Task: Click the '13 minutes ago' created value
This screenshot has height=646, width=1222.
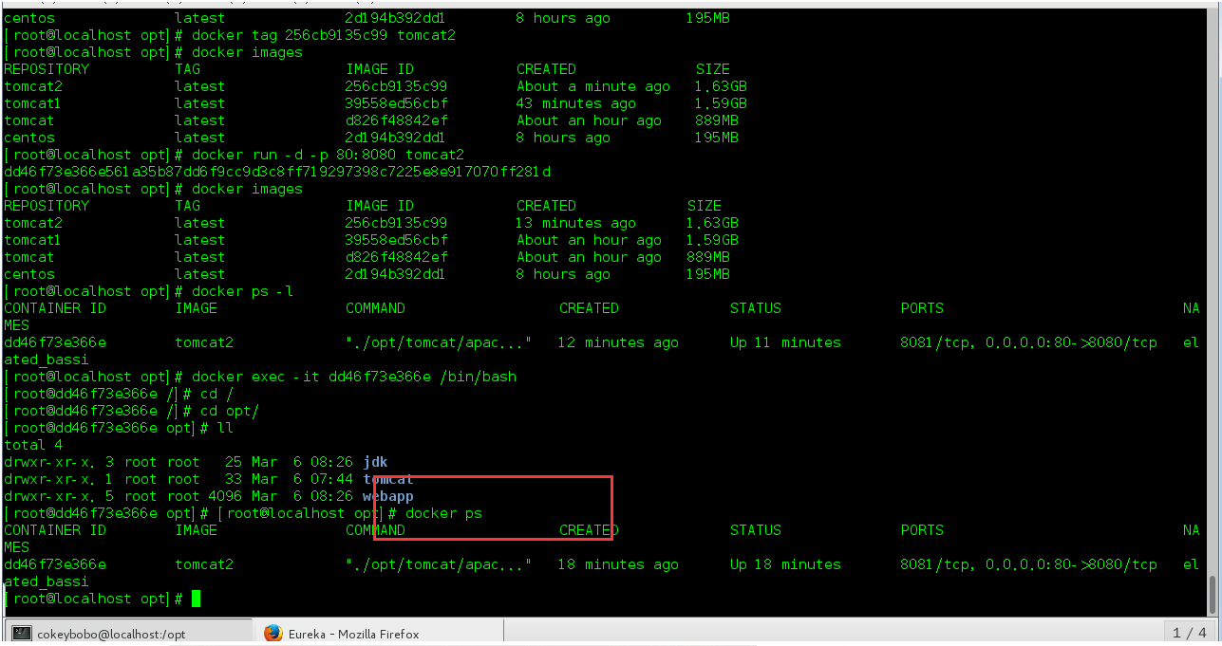Action: [x=576, y=223]
